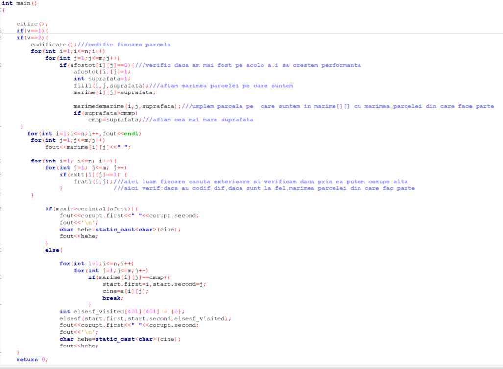Click the 'marime[i][j]=suprafata;' line
503x369 pixels.
(x=115, y=92)
